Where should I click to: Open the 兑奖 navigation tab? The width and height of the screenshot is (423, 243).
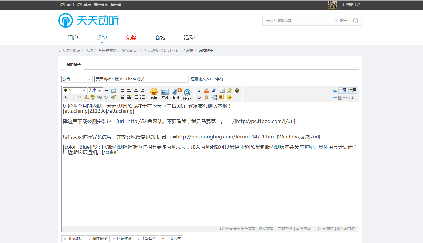[131, 38]
